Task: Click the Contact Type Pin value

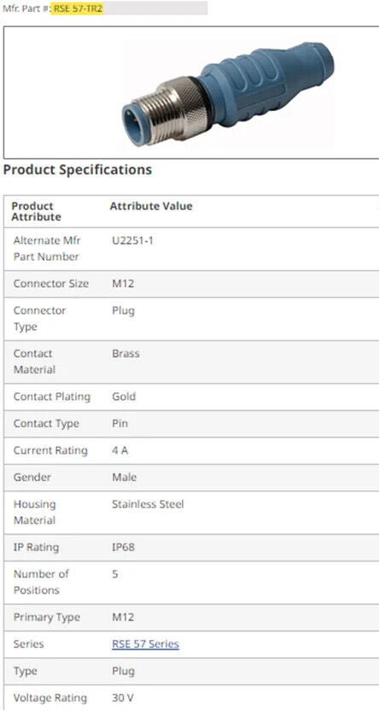Action: (120, 424)
